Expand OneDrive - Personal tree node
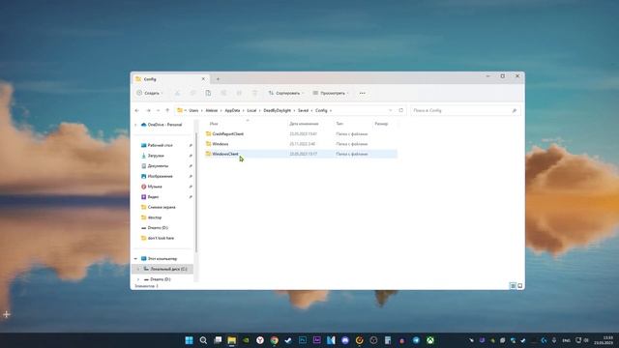The image size is (619, 348). 135,125
